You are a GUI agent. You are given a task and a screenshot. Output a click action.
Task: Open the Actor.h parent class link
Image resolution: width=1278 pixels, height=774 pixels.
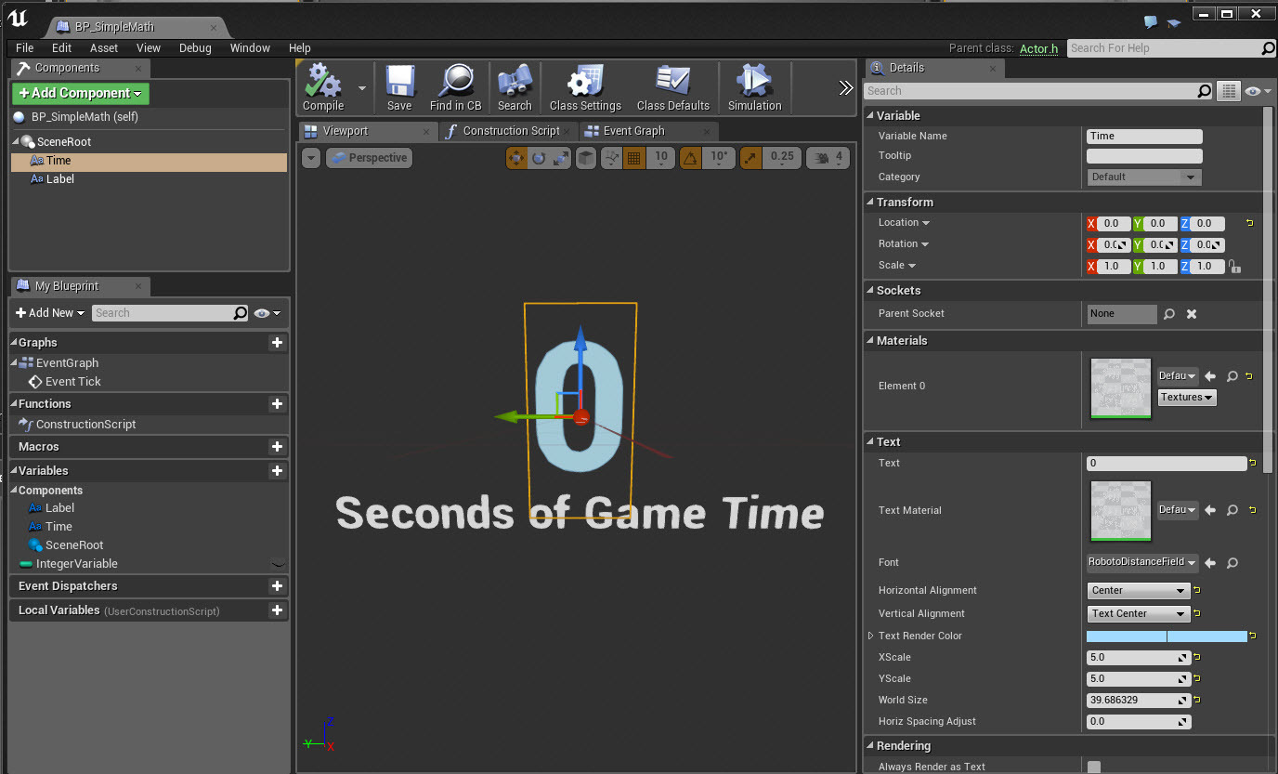tap(1038, 48)
